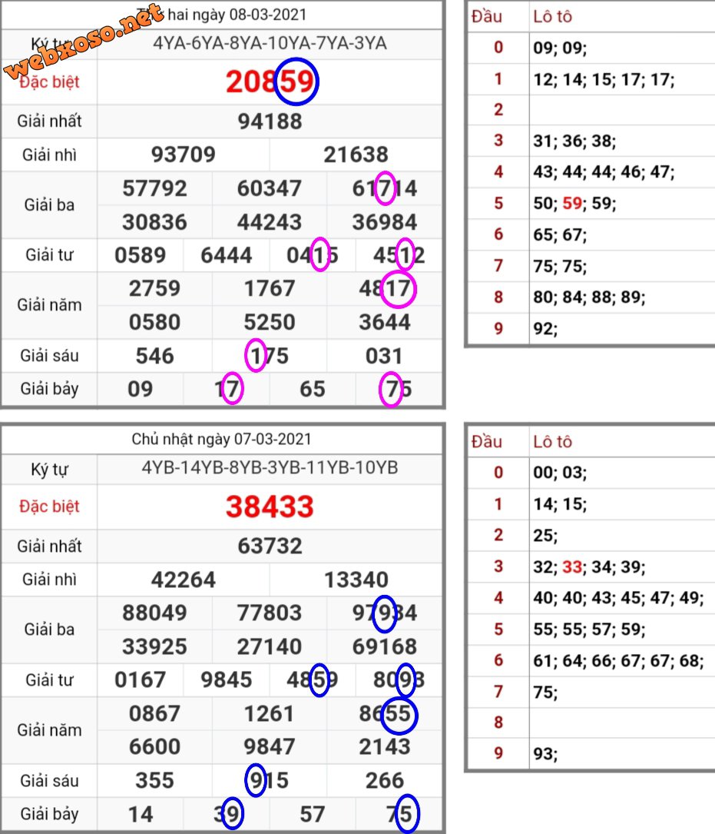Pick third prize number 27140
The width and height of the screenshot is (715, 834).
[270, 646]
